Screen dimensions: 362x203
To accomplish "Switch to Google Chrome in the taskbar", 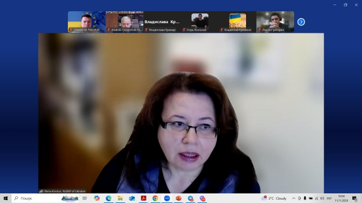I will click(155, 198).
